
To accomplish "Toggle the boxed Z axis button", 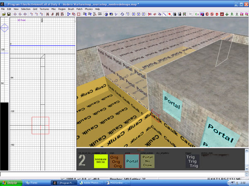I will 144,14.
